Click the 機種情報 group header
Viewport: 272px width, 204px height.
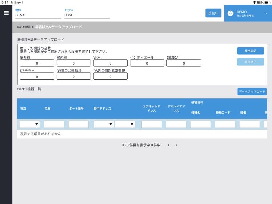(x=197, y=102)
